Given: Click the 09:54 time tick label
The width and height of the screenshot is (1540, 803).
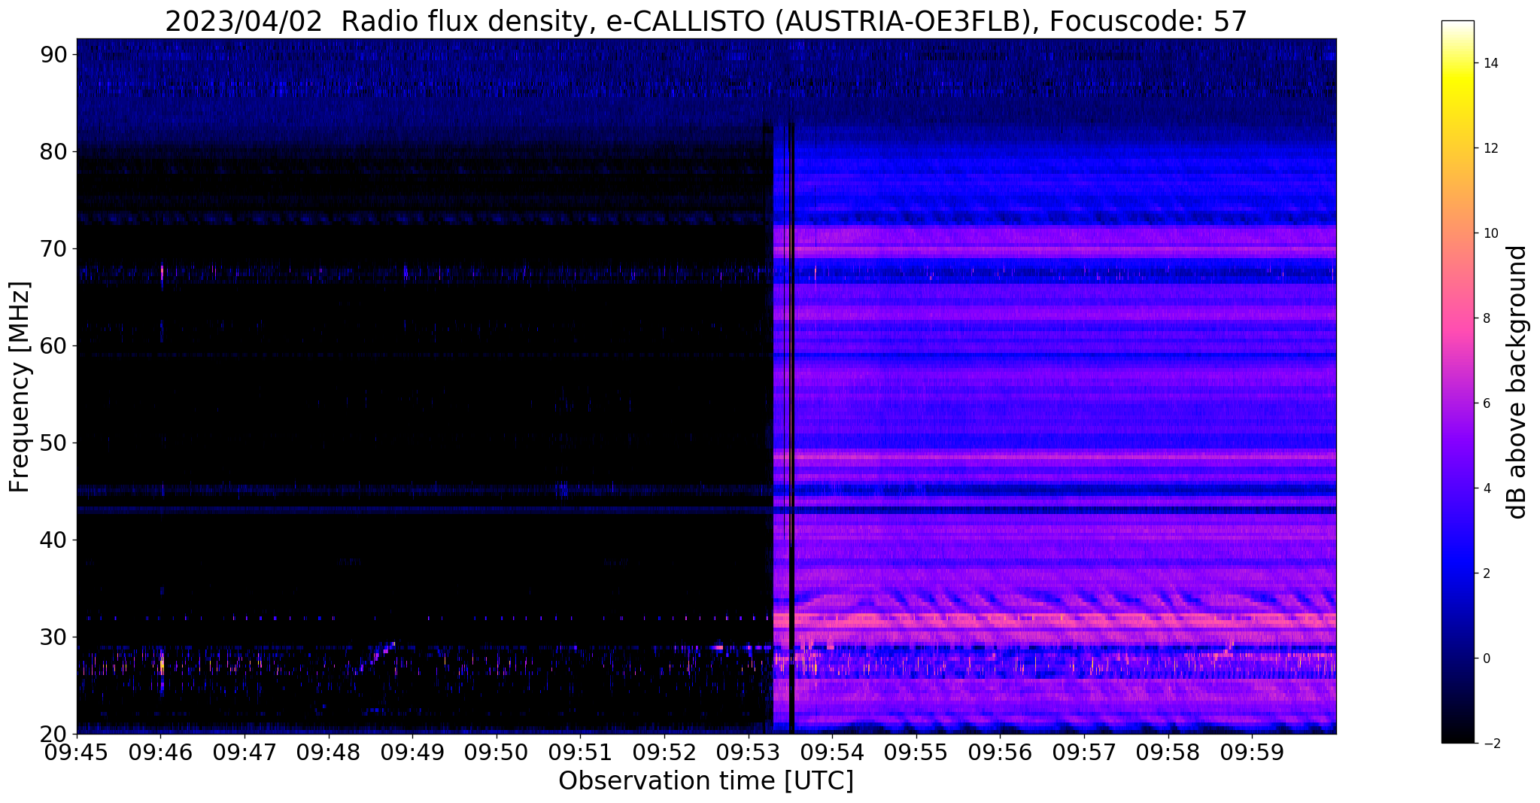Looking at the screenshot, I should (x=832, y=752).
